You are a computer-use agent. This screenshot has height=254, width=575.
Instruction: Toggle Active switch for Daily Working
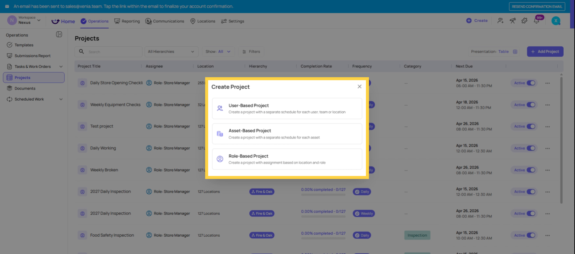[531, 148]
